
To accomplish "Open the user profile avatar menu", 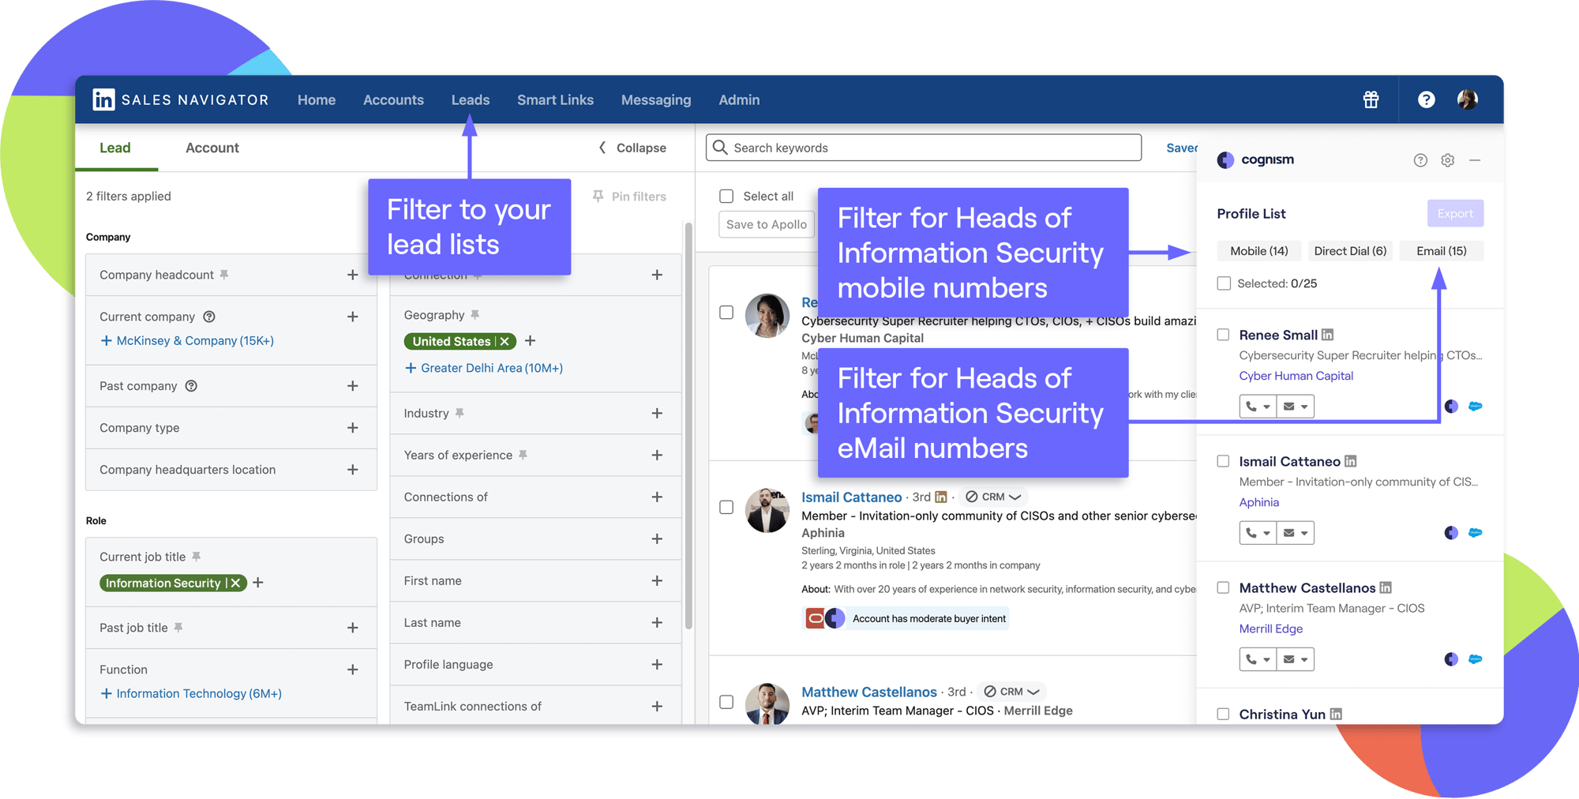I will click(1467, 99).
